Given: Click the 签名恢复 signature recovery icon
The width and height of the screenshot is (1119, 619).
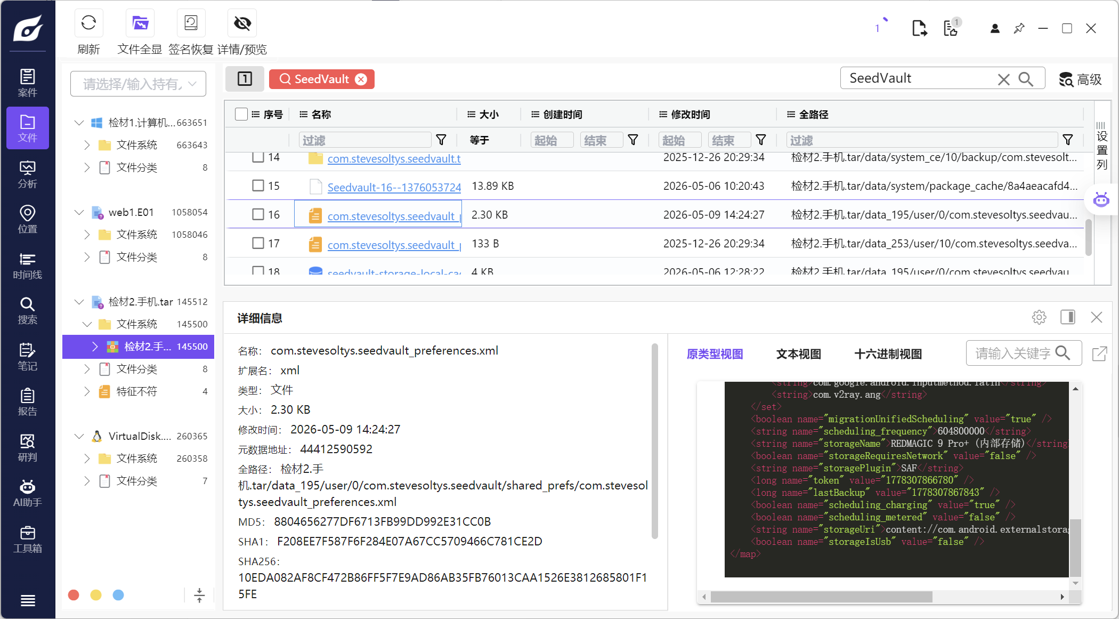Looking at the screenshot, I should point(191,23).
